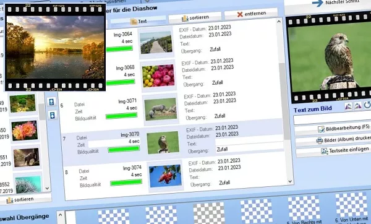Click the Zufall value in Img-3068 row
Image resolution: width=371 pixels, height=224 pixels.
pyautogui.click(x=218, y=83)
